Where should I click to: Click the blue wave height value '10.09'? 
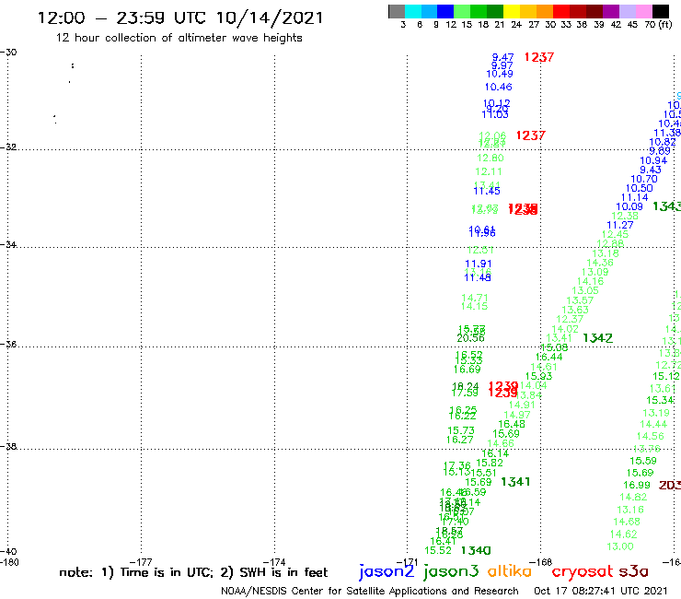629,206
